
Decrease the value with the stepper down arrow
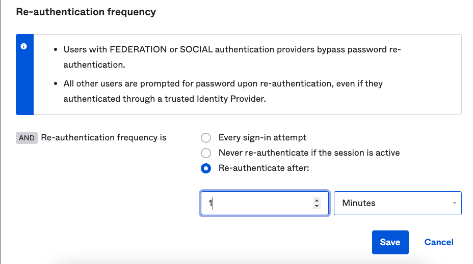tap(317, 206)
